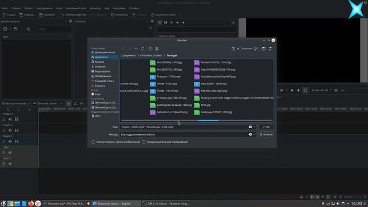Image resolution: width=368 pixels, height=207 pixels.
Task: Launch Firefox from the taskbar
Action: 30,204
